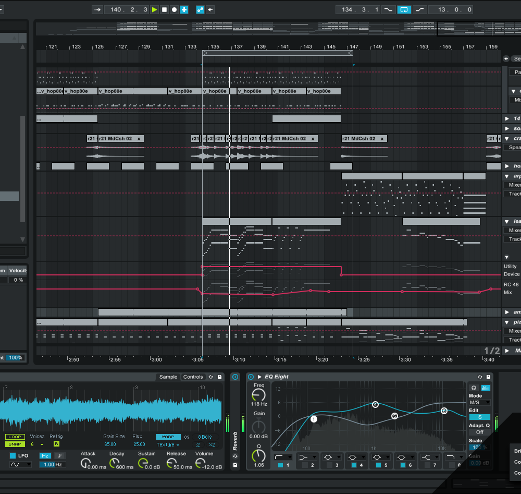
Task: Toggle EQ band 5 activator
Action: click(x=378, y=465)
